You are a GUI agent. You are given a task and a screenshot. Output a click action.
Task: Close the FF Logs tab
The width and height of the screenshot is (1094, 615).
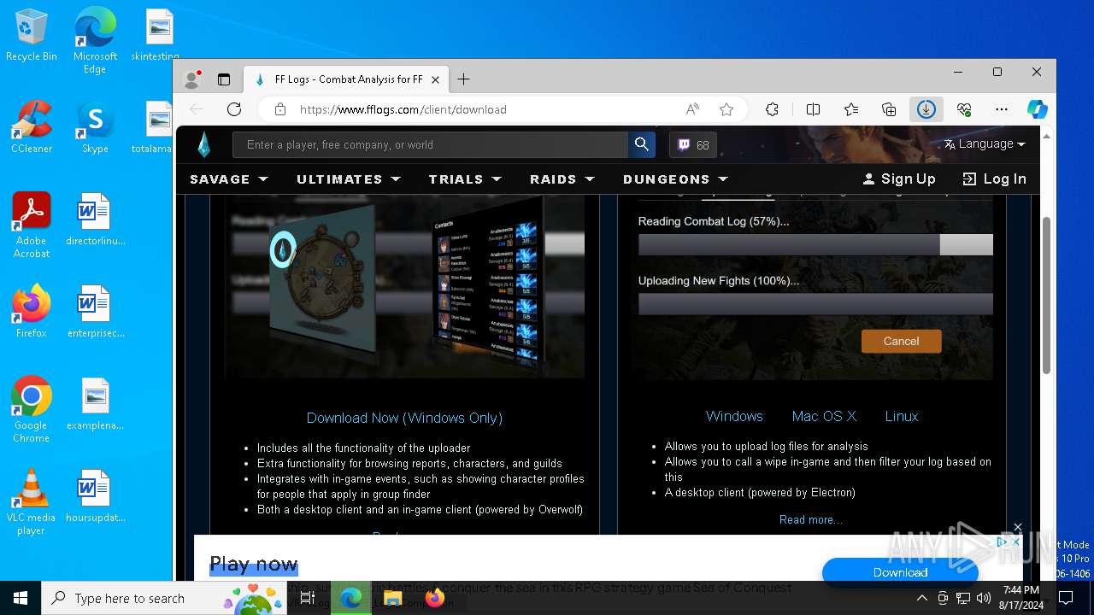(435, 79)
